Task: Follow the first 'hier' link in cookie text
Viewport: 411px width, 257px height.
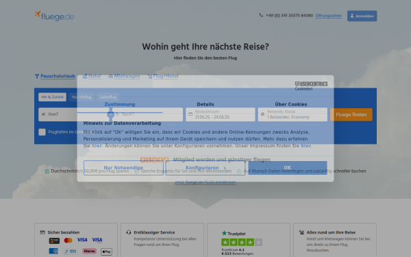Action: coord(97,146)
